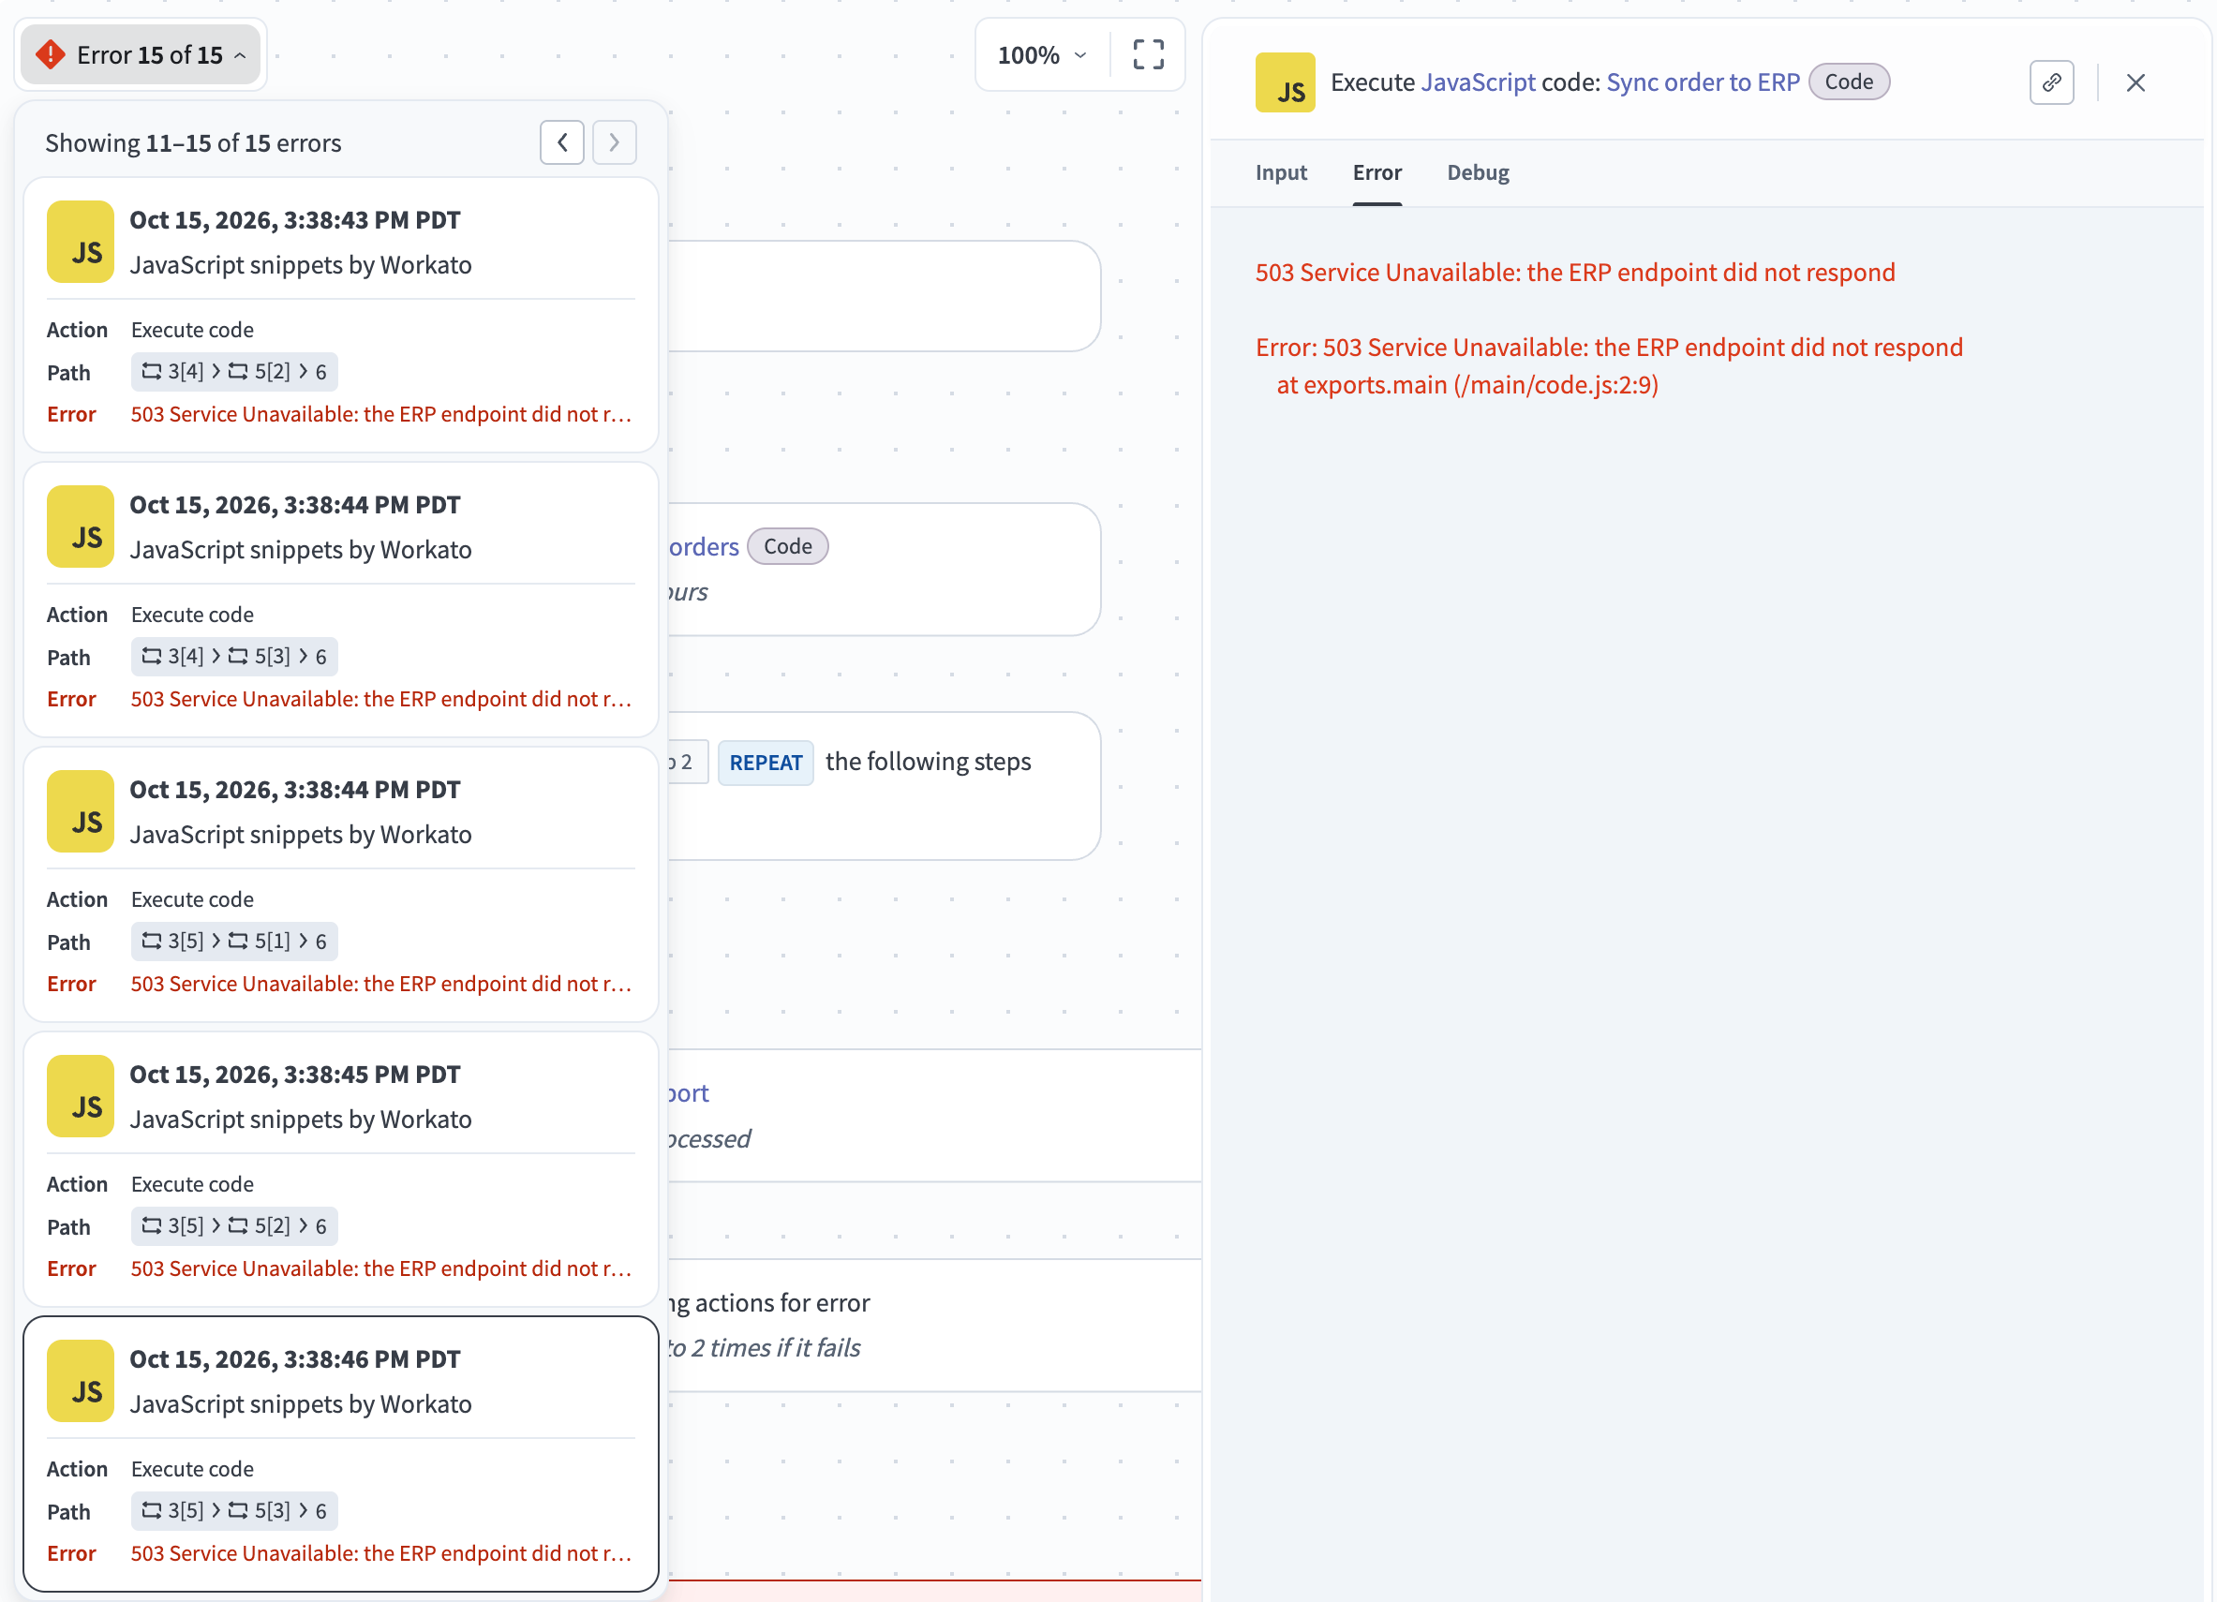Click path chip 3[5] > 5[1] > 6
Viewport: 2217px width, 1602px height.
tap(234, 942)
